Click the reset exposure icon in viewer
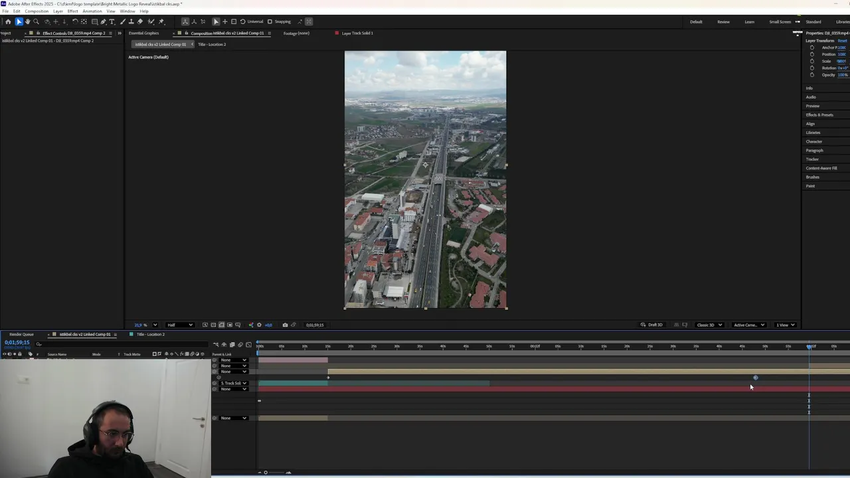The width and height of the screenshot is (850, 478). (x=259, y=325)
